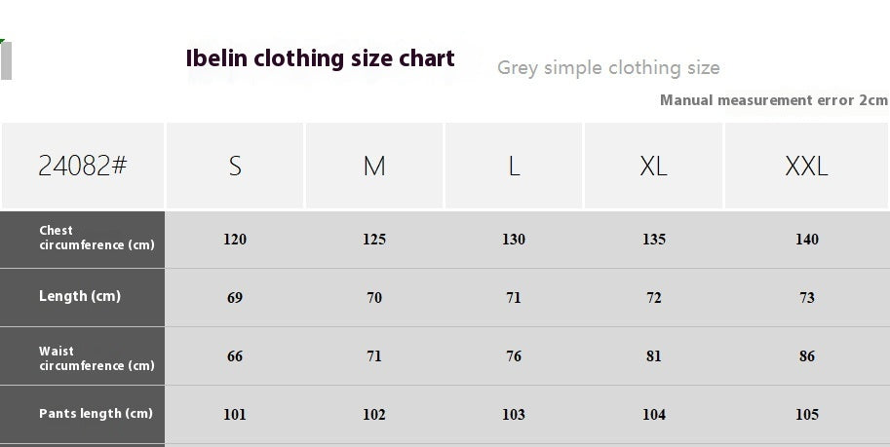Click pants length value 105 for XXL

click(807, 415)
